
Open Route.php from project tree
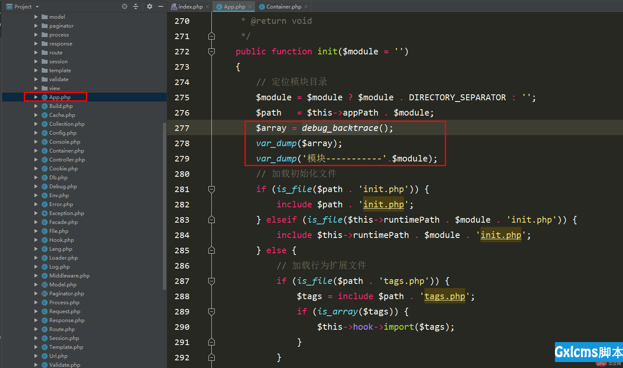point(62,329)
